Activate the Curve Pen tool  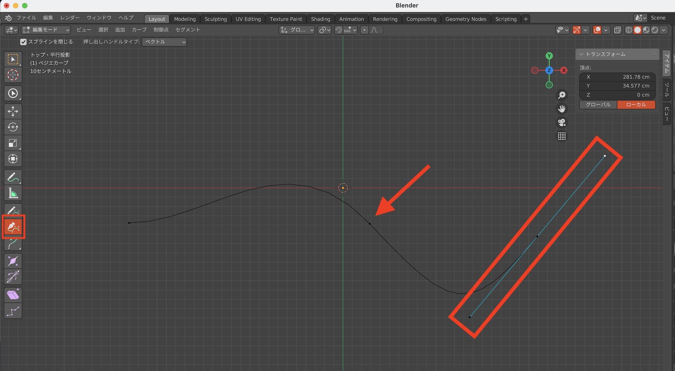pyautogui.click(x=13, y=227)
